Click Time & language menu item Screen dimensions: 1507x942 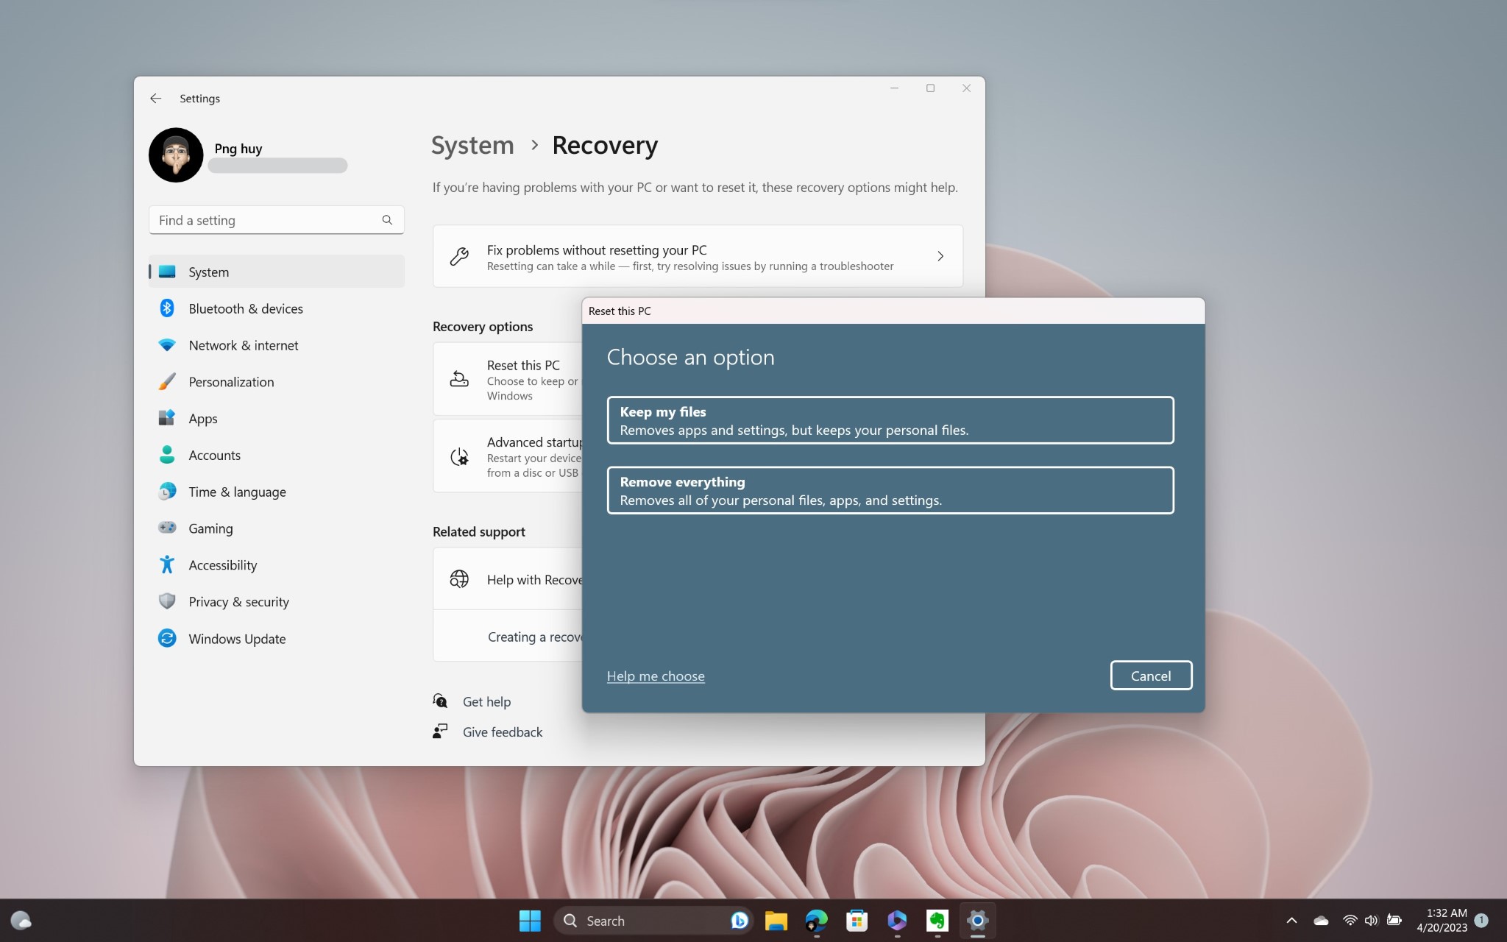[x=236, y=491]
